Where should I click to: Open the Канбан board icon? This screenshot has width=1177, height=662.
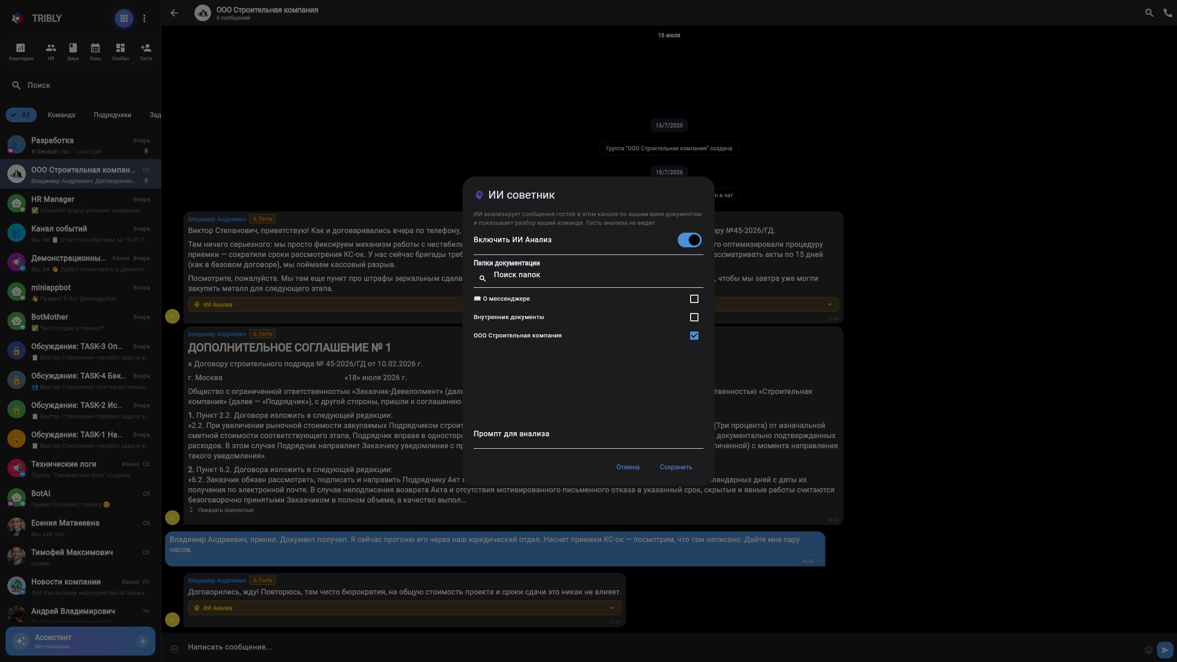(x=120, y=51)
